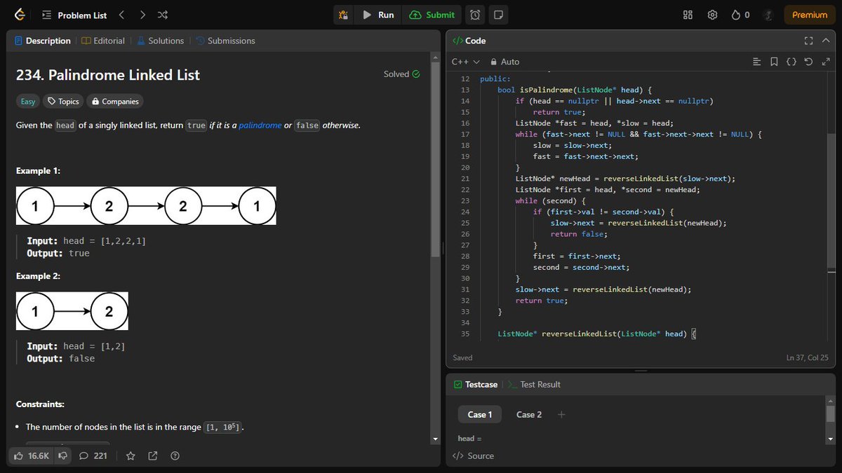Click the debugger icon beside Run

(343, 15)
